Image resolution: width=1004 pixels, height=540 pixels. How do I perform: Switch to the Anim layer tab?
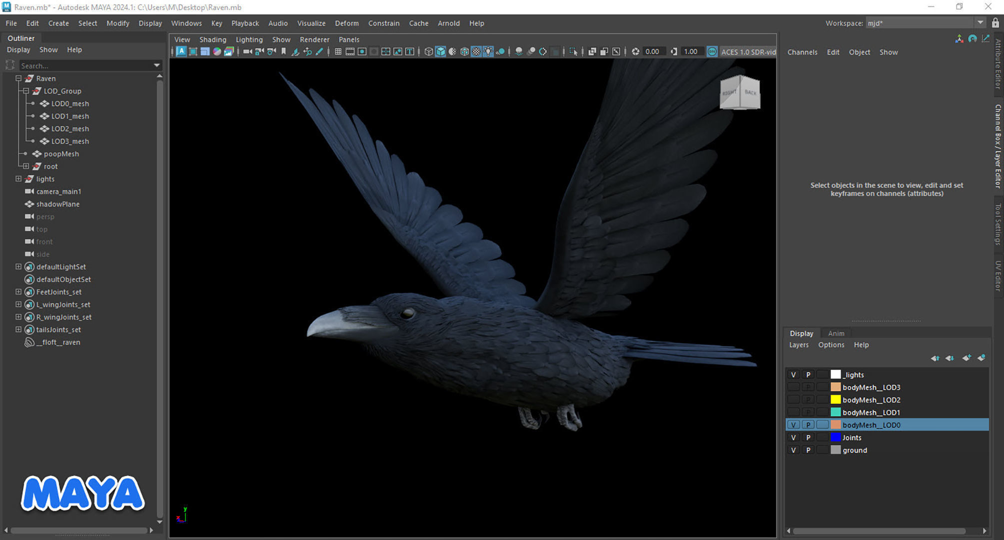(836, 333)
